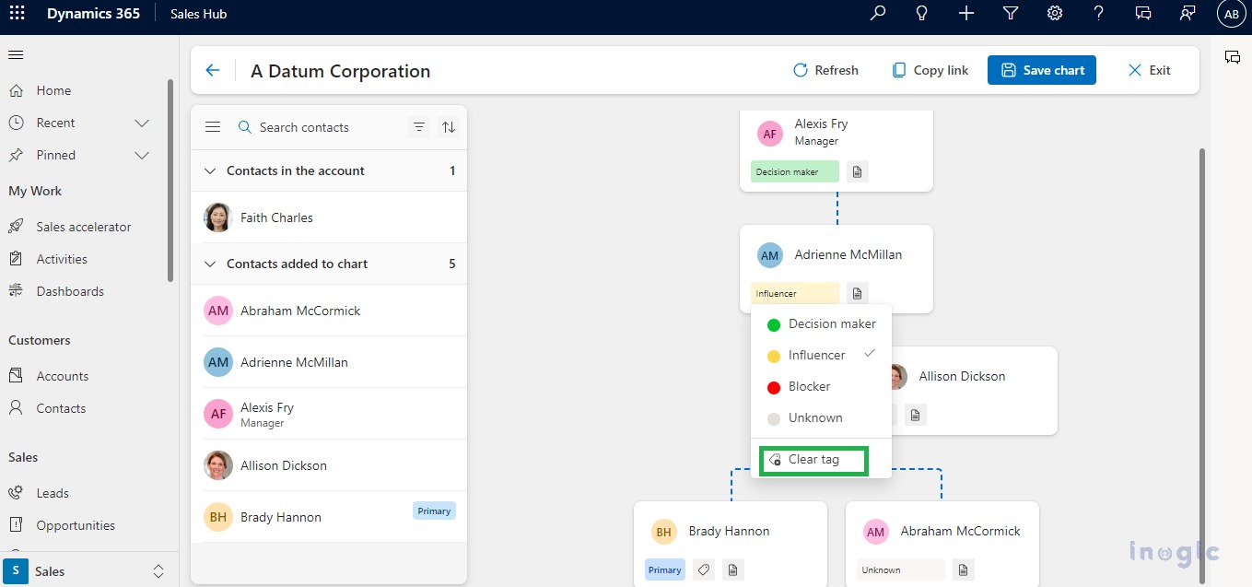Open the chat bubbles icon in header
Image resolution: width=1252 pixels, height=587 pixels.
pyautogui.click(x=1143, y=13)
